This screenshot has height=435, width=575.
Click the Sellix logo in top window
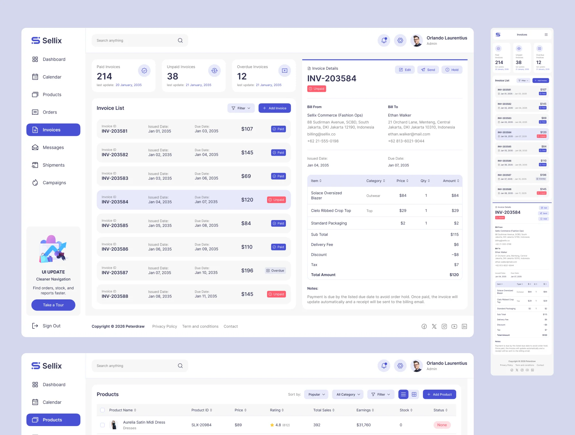point(47,40)
